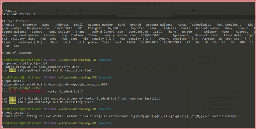Viewport: 256px width, 129px height.
Task: Click the 'Size: 841.92x595.32' line
Action: point(18,14)
